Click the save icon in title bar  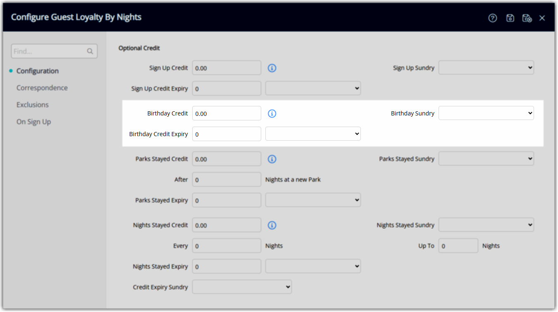510,18
